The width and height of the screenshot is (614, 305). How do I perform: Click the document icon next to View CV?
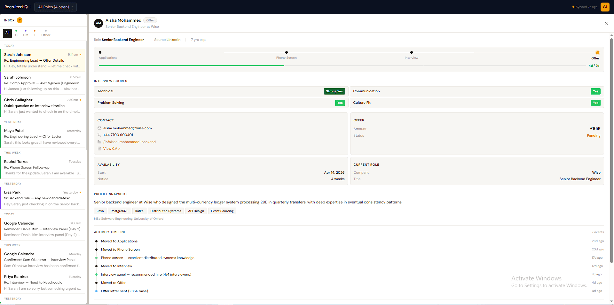tap(99, 149)
